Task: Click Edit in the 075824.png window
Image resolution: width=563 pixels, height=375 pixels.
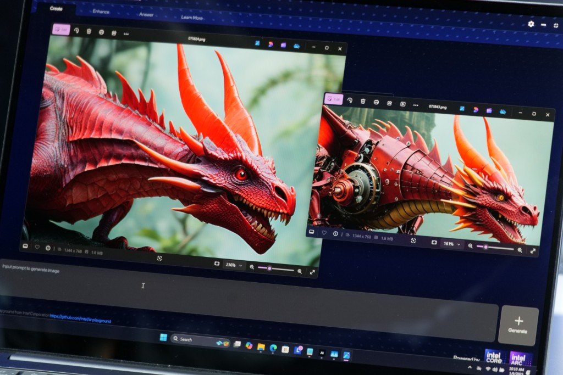Action: tap(62, 30)
